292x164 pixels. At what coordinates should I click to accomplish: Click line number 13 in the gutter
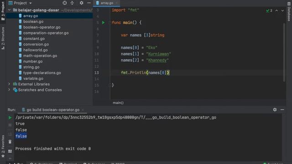click(x=96, y=73)
